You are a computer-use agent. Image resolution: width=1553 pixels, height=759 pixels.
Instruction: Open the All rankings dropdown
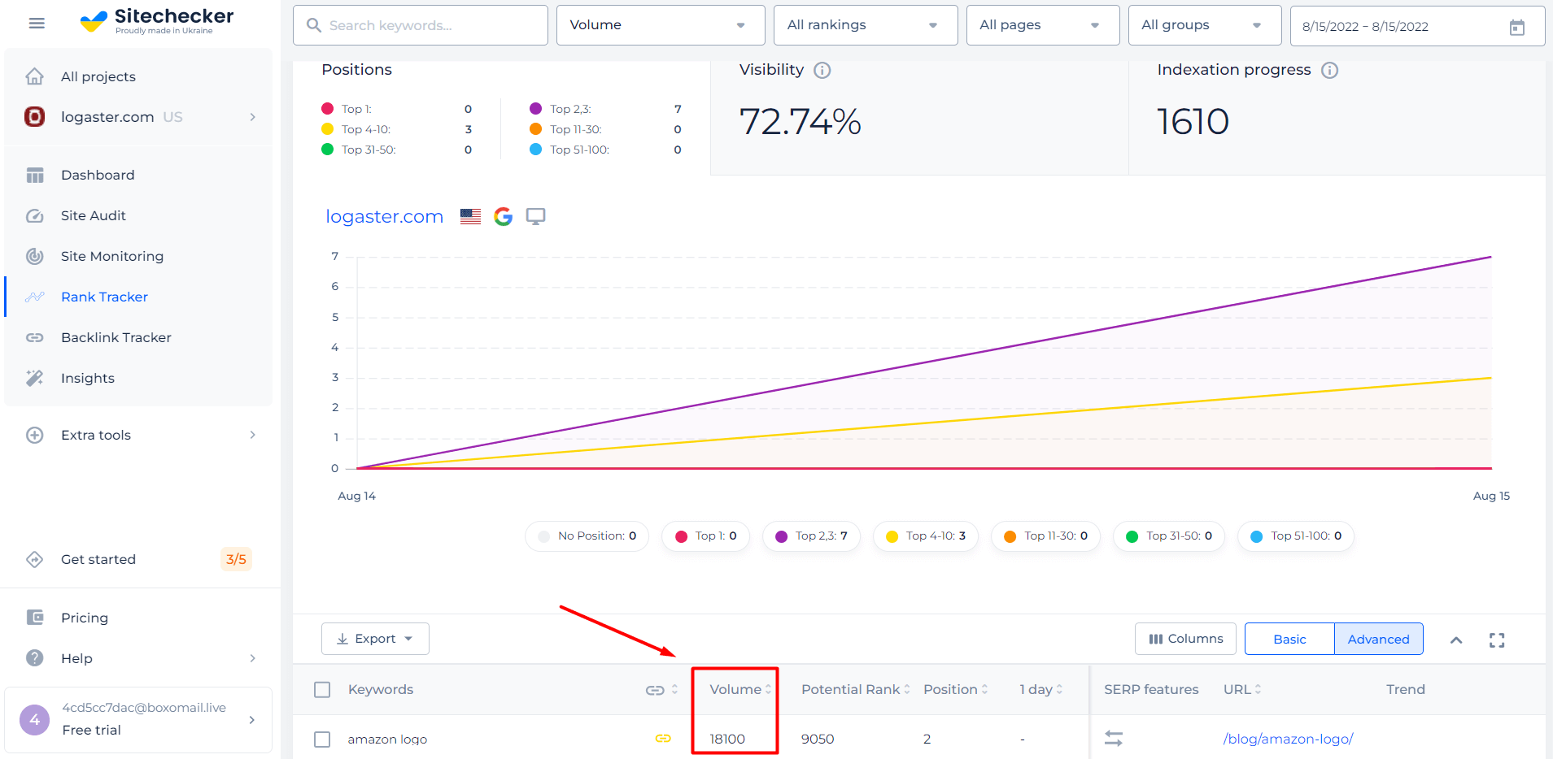pyautogui.click(x=866, y=25)
